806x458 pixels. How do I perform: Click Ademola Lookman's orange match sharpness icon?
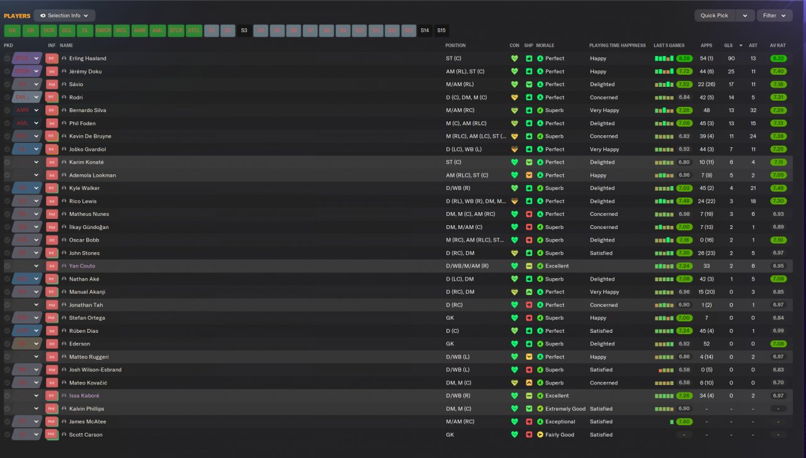pos(529,176)
